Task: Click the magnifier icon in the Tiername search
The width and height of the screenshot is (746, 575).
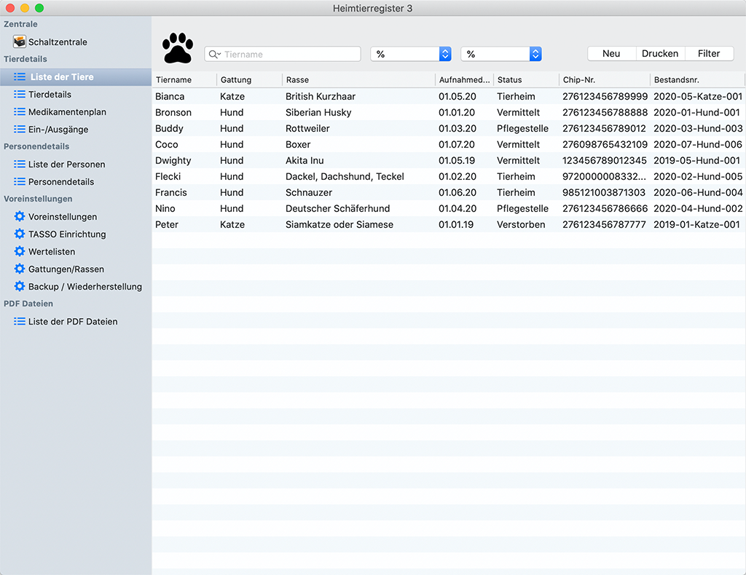Action: [215, 54]
